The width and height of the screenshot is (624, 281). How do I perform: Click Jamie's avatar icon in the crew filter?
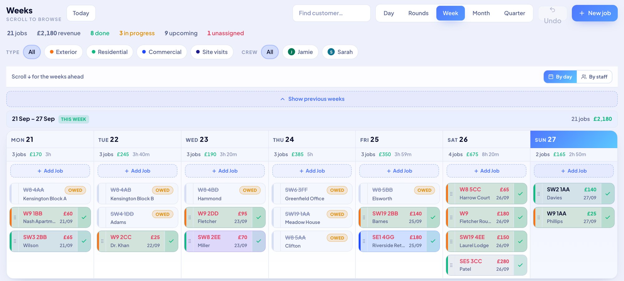pyautogui.click(x=291, y=52)
